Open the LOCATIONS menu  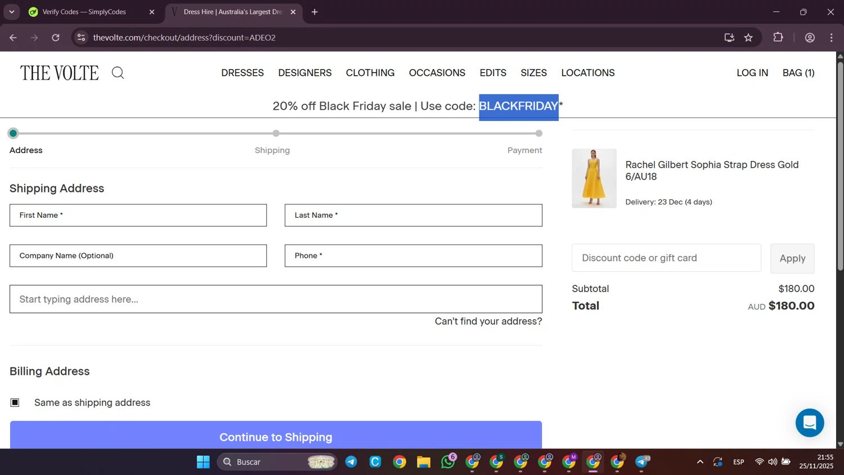[588, 73]
